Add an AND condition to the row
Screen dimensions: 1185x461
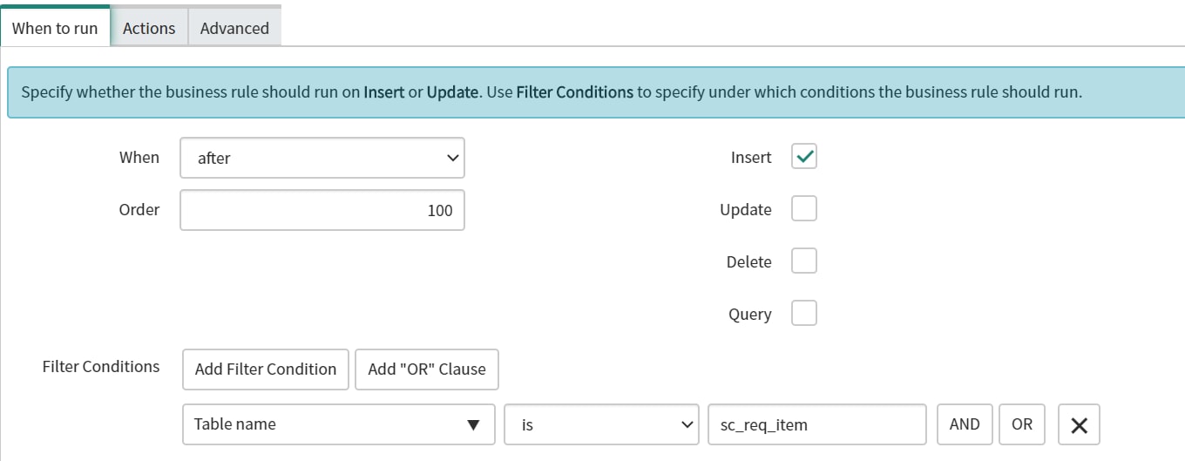(x=965, y=424)
